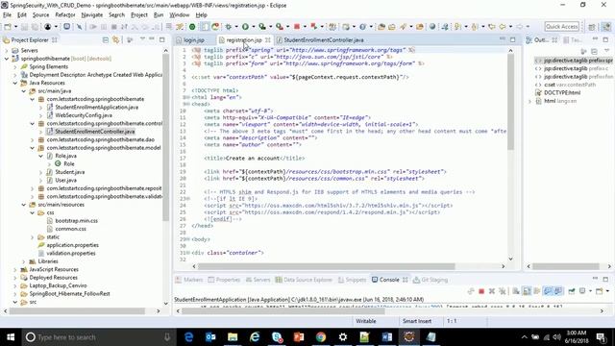
Task: Select WebSecurityConfig.java in Project Explorer
Action: pos(84,115)
